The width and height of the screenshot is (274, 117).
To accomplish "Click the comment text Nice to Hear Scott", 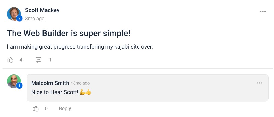I will click(x=58, y=92).
